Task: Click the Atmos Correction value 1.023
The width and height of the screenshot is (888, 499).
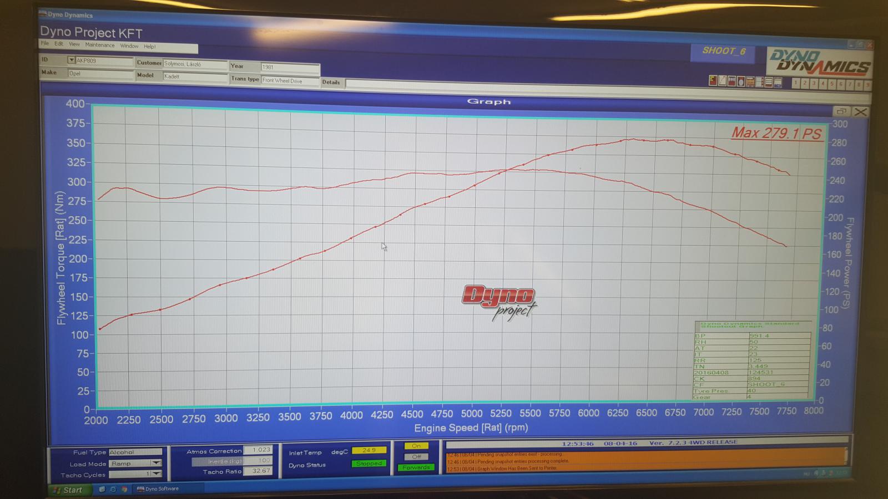Action: point(258,450)
